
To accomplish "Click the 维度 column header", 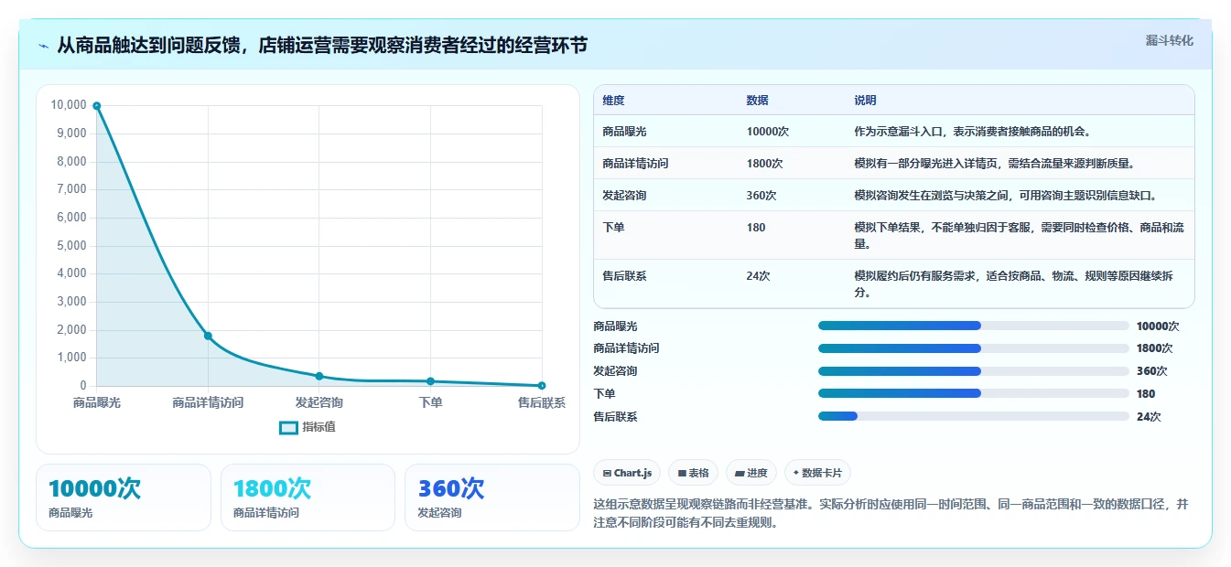I will (613, 101).
